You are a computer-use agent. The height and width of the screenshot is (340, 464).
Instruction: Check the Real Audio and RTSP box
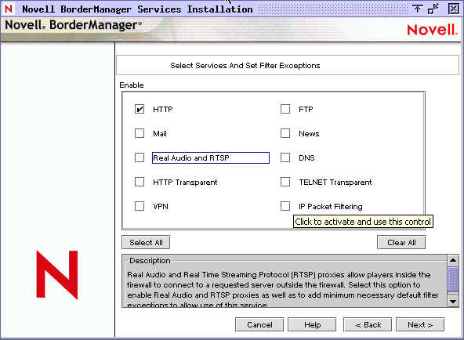[140, 157]
